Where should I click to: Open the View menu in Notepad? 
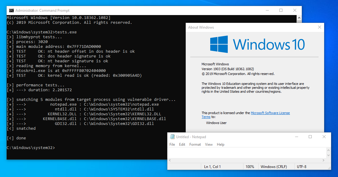pos(209,144)
